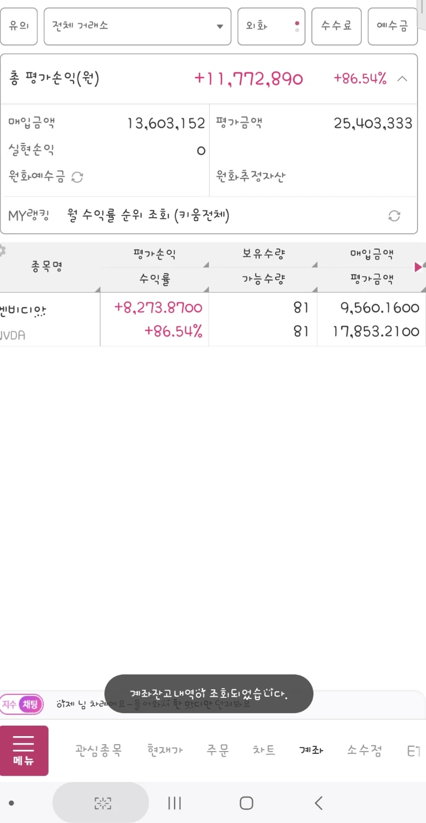Tap the Android home navigation icon

pyautogui.click(x=246, y=803)
